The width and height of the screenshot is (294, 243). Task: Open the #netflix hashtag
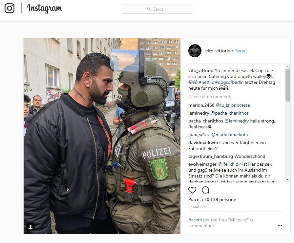(206, 83)
